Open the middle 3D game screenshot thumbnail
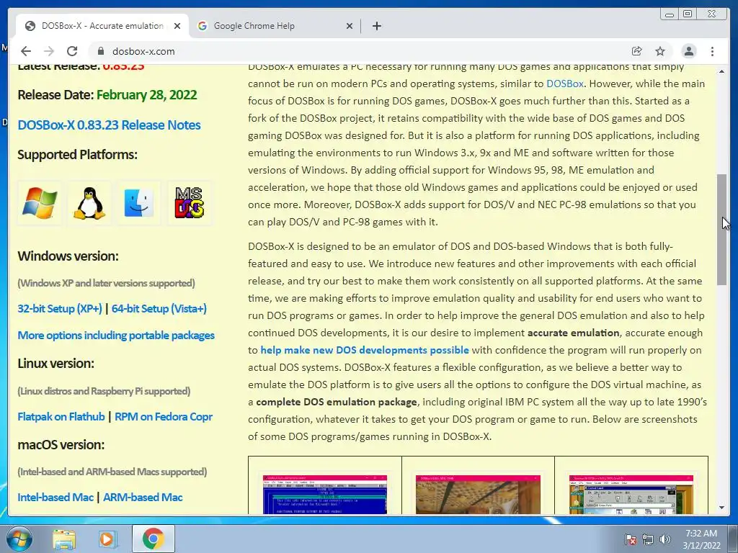This screenshot has width=738, height=553. pyautogui.click(x=478, y=494)
